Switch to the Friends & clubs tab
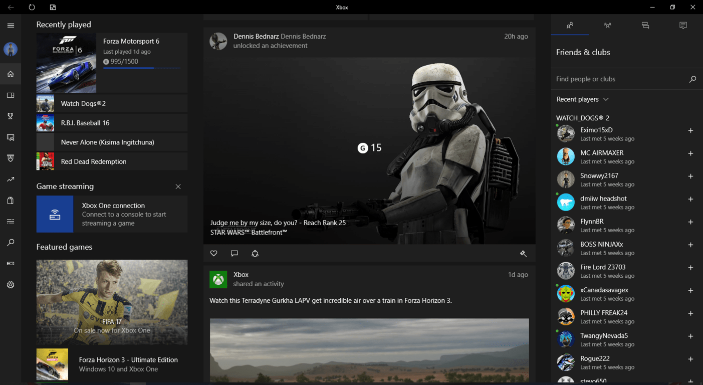Viewport: 703px width, 385px height. pyautogui.click(x=570, y=25)
